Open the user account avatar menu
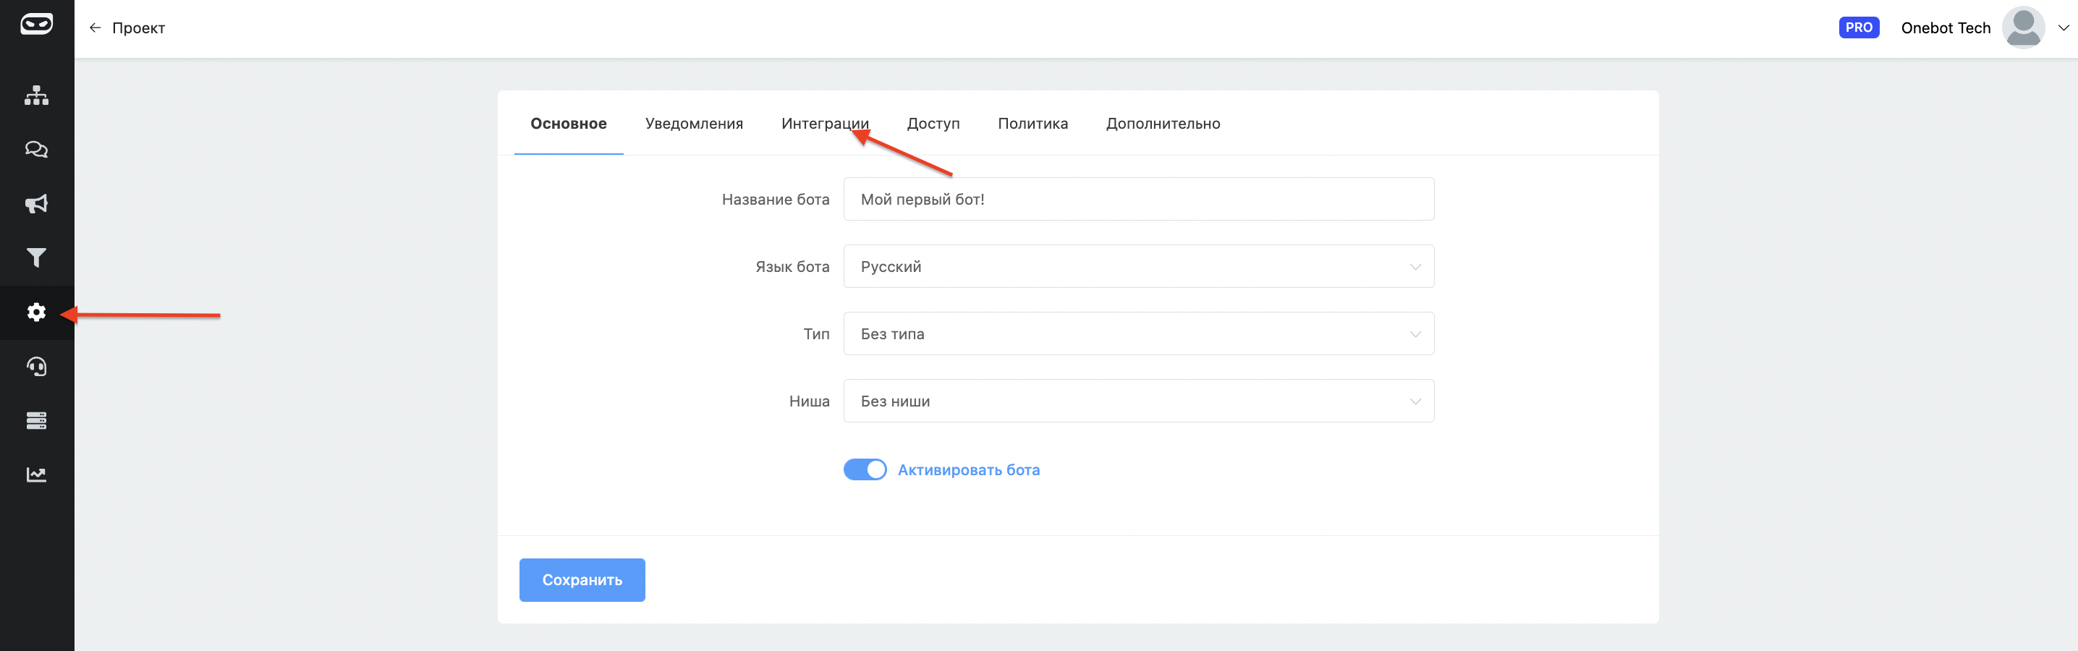 coord(2022,28)
